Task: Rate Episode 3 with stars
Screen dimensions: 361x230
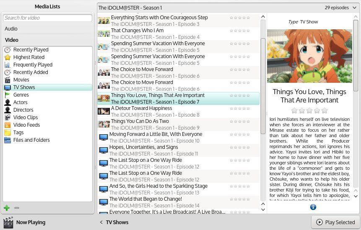Action: pyautogui.click(x=240, y=18)
